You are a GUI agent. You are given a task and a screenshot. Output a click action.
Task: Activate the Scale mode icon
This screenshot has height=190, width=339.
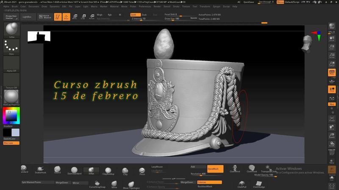pyautogui.click(x=83, y=16)
